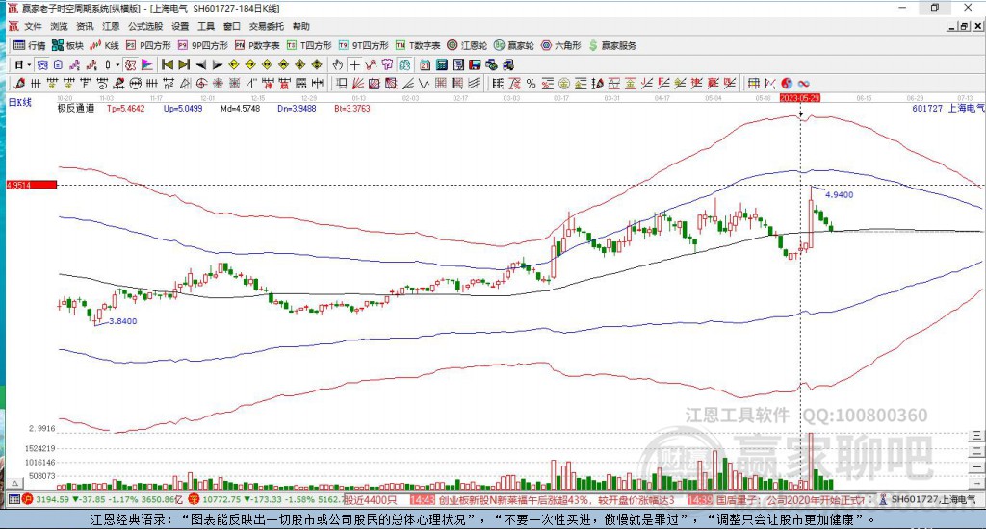Expand the up-arrow panel at bottom left
Screen dimensions: 986x529
coord(15,483)
